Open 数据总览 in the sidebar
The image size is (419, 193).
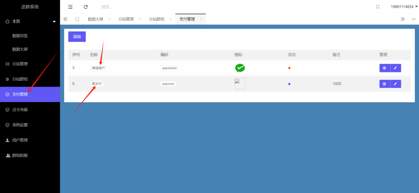(x=30, y=36)
